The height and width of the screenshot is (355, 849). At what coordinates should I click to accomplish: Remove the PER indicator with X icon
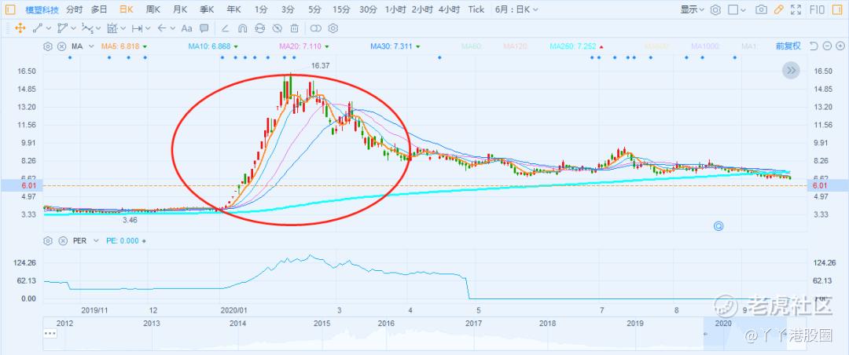[63, 241]
